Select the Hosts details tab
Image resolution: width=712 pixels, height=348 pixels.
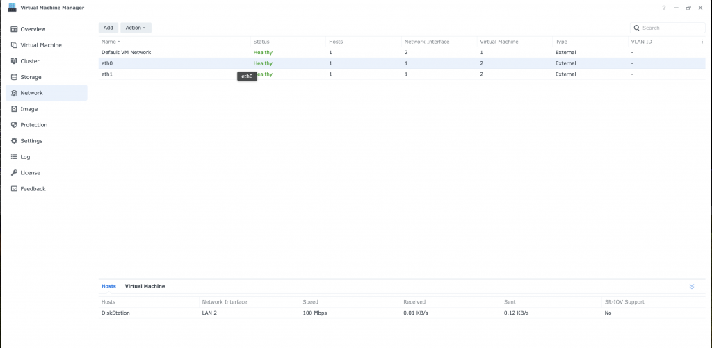click(108, 286)
